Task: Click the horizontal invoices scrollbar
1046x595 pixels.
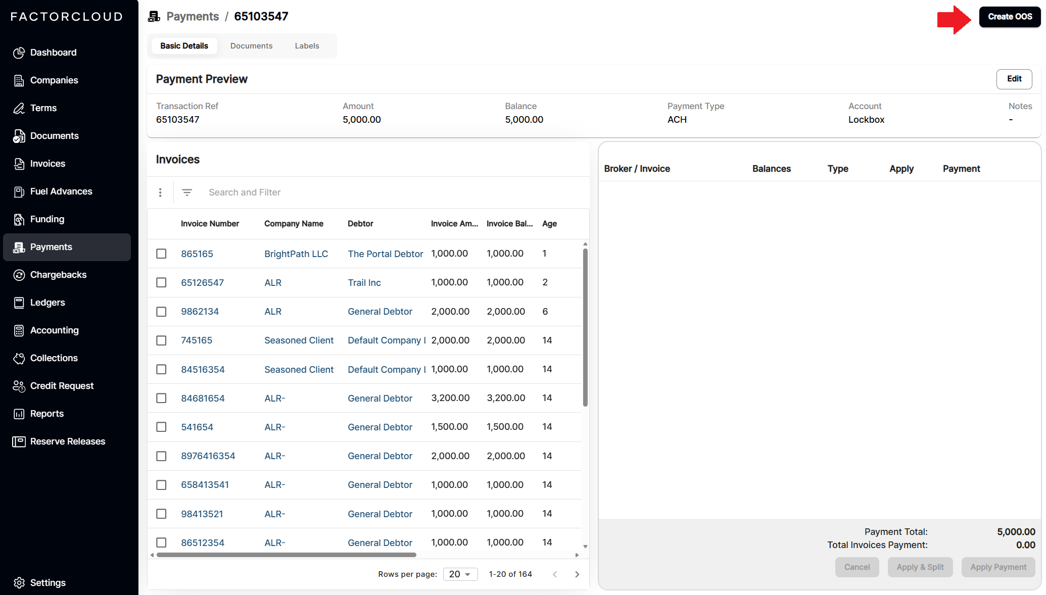Action: 287,555
